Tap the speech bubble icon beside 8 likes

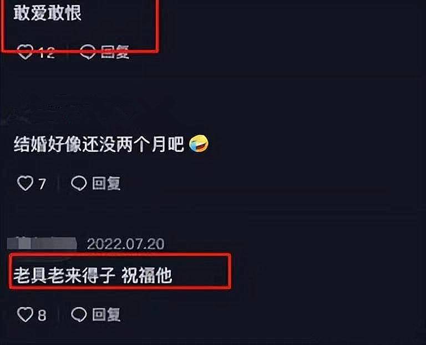(79, 314)
